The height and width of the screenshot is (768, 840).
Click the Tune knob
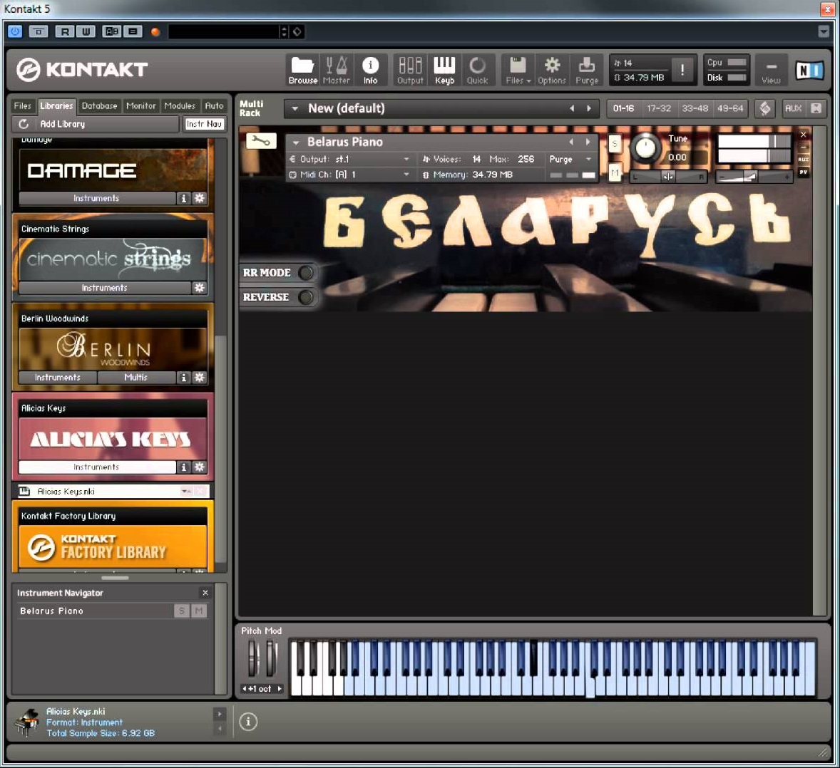point(645,148)
